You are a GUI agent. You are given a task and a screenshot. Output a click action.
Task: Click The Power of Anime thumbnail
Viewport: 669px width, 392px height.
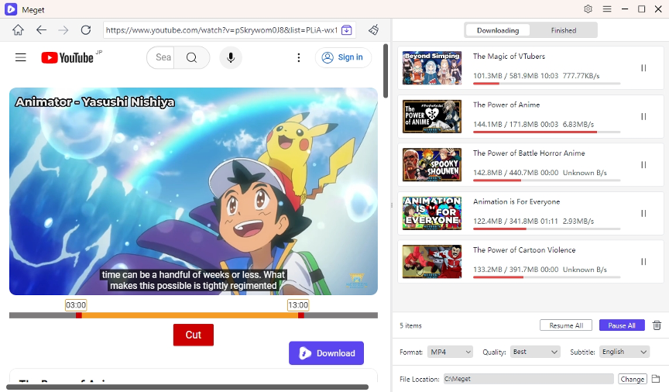pyautogui.click(x=432, y=116)
